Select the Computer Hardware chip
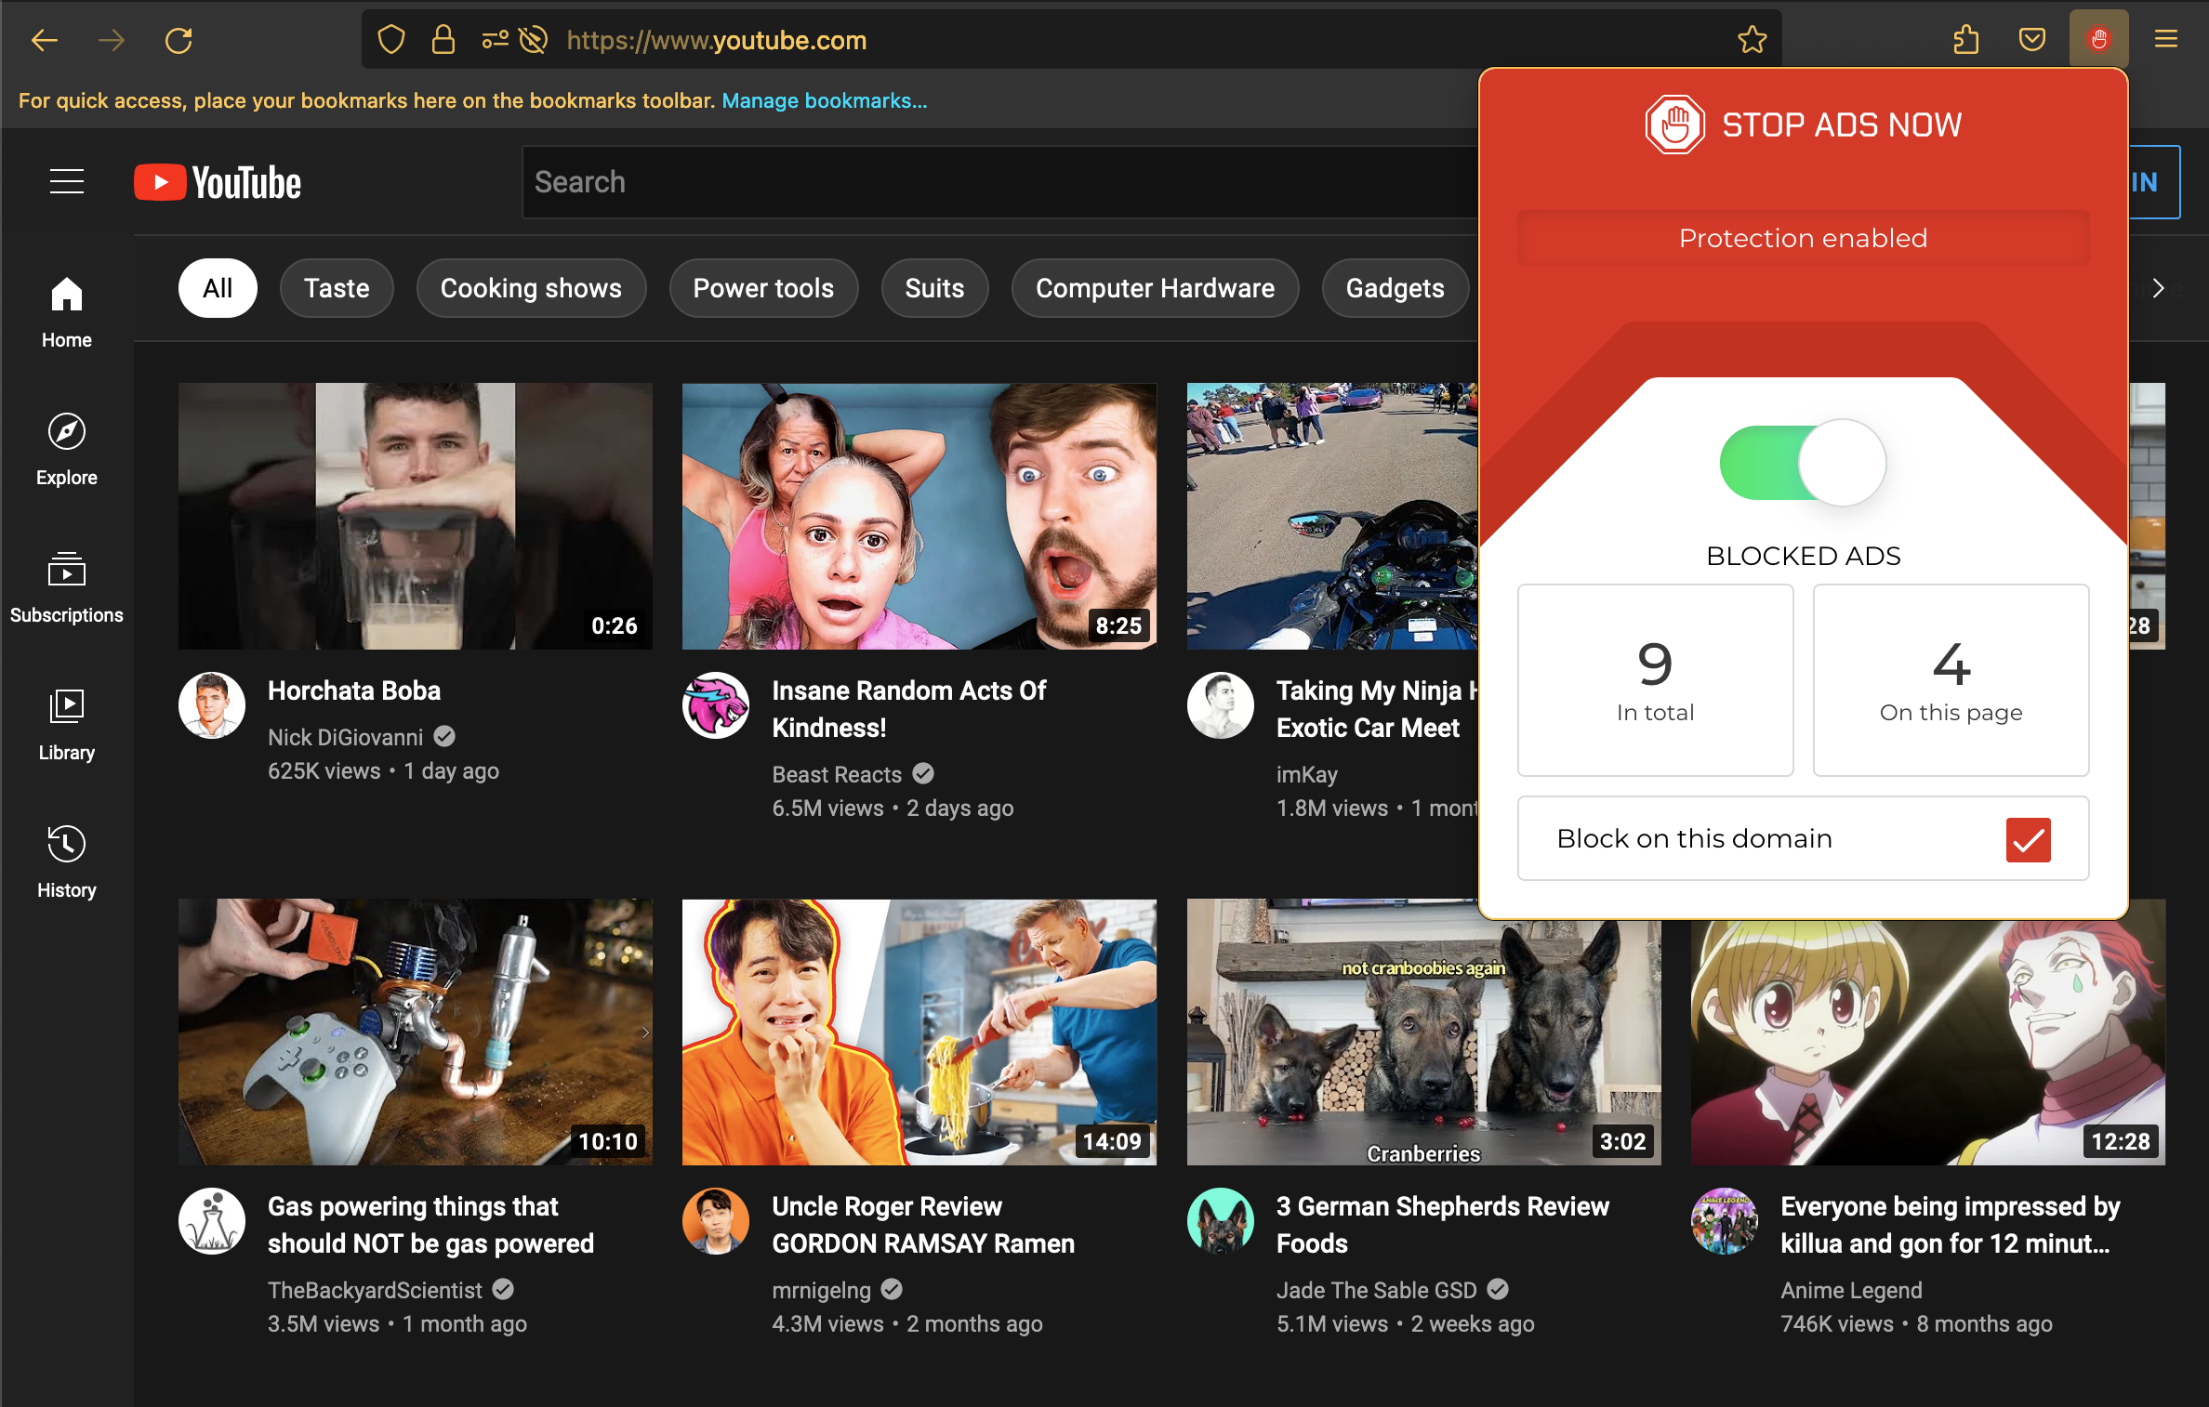This screenshot has width=2209, height=1407. (x=1155, y=288)
